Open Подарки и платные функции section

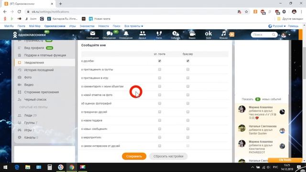(x=44, y=55)
